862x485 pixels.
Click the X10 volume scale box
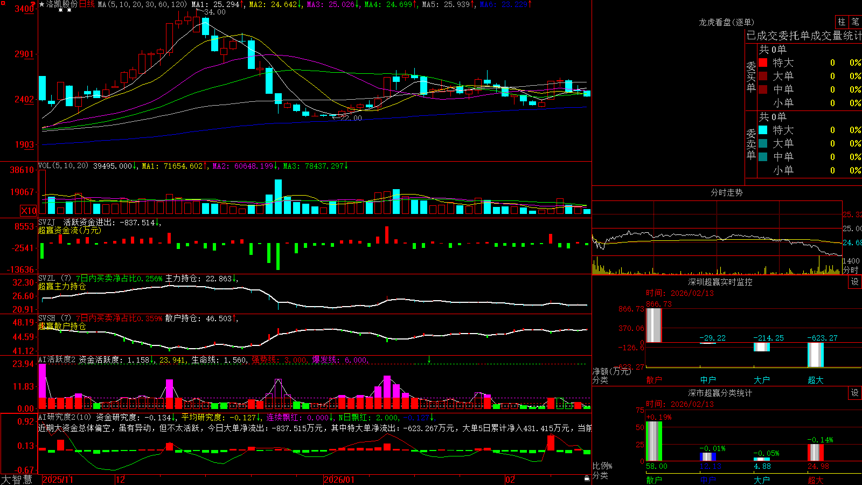click(x=29, y=211)
